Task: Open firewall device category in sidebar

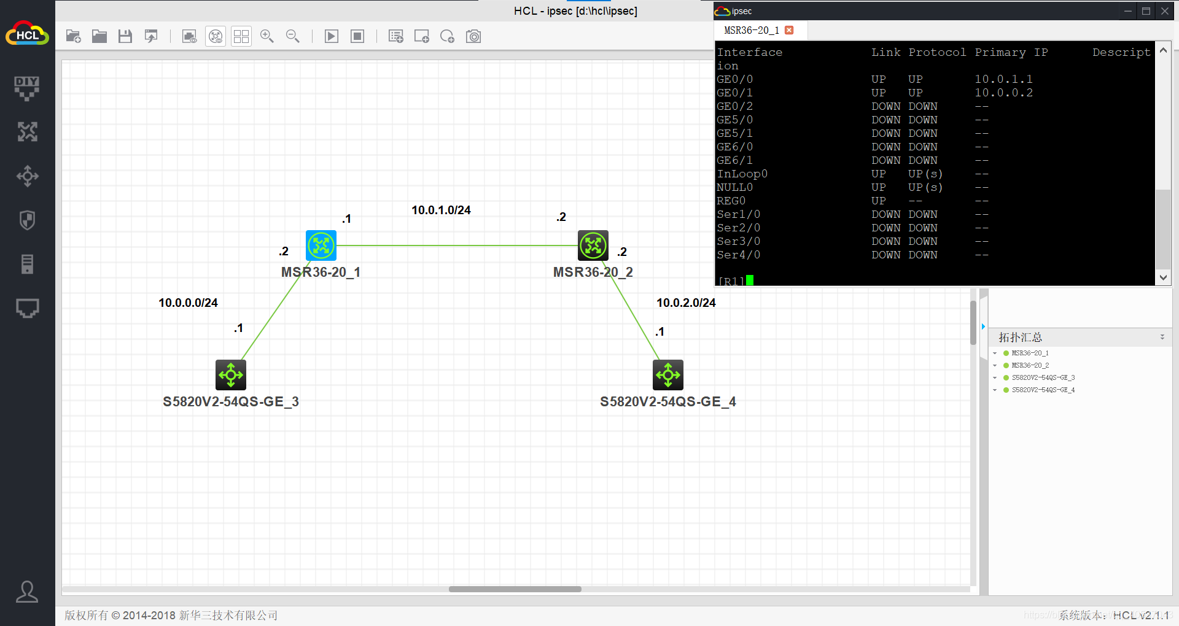Action: click(x=27, y=220)
